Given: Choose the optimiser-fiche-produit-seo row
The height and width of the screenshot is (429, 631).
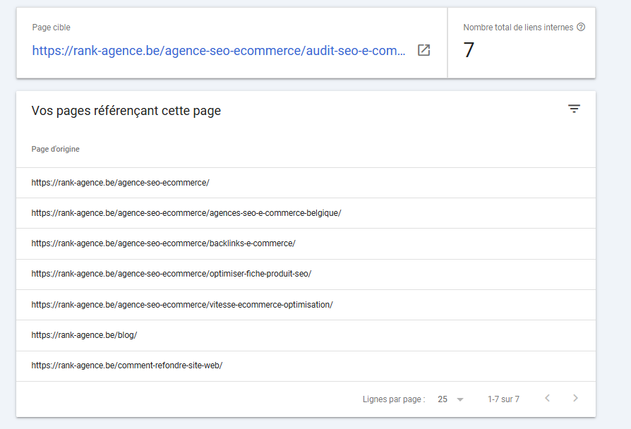Looking at the screenshot, I should [x=172, y=274].
